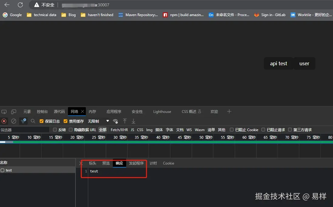Switch to the 元素 (Elements) tab

coord(27,112)
